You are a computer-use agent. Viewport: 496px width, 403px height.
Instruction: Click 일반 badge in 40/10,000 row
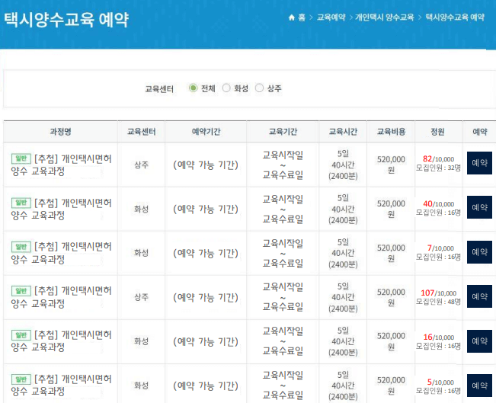[x=21, y=203]
